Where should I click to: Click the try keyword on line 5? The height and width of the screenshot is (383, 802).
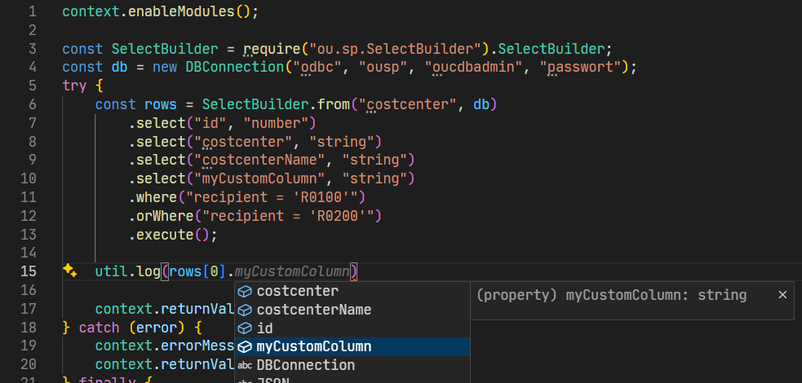tap(75, 86)
